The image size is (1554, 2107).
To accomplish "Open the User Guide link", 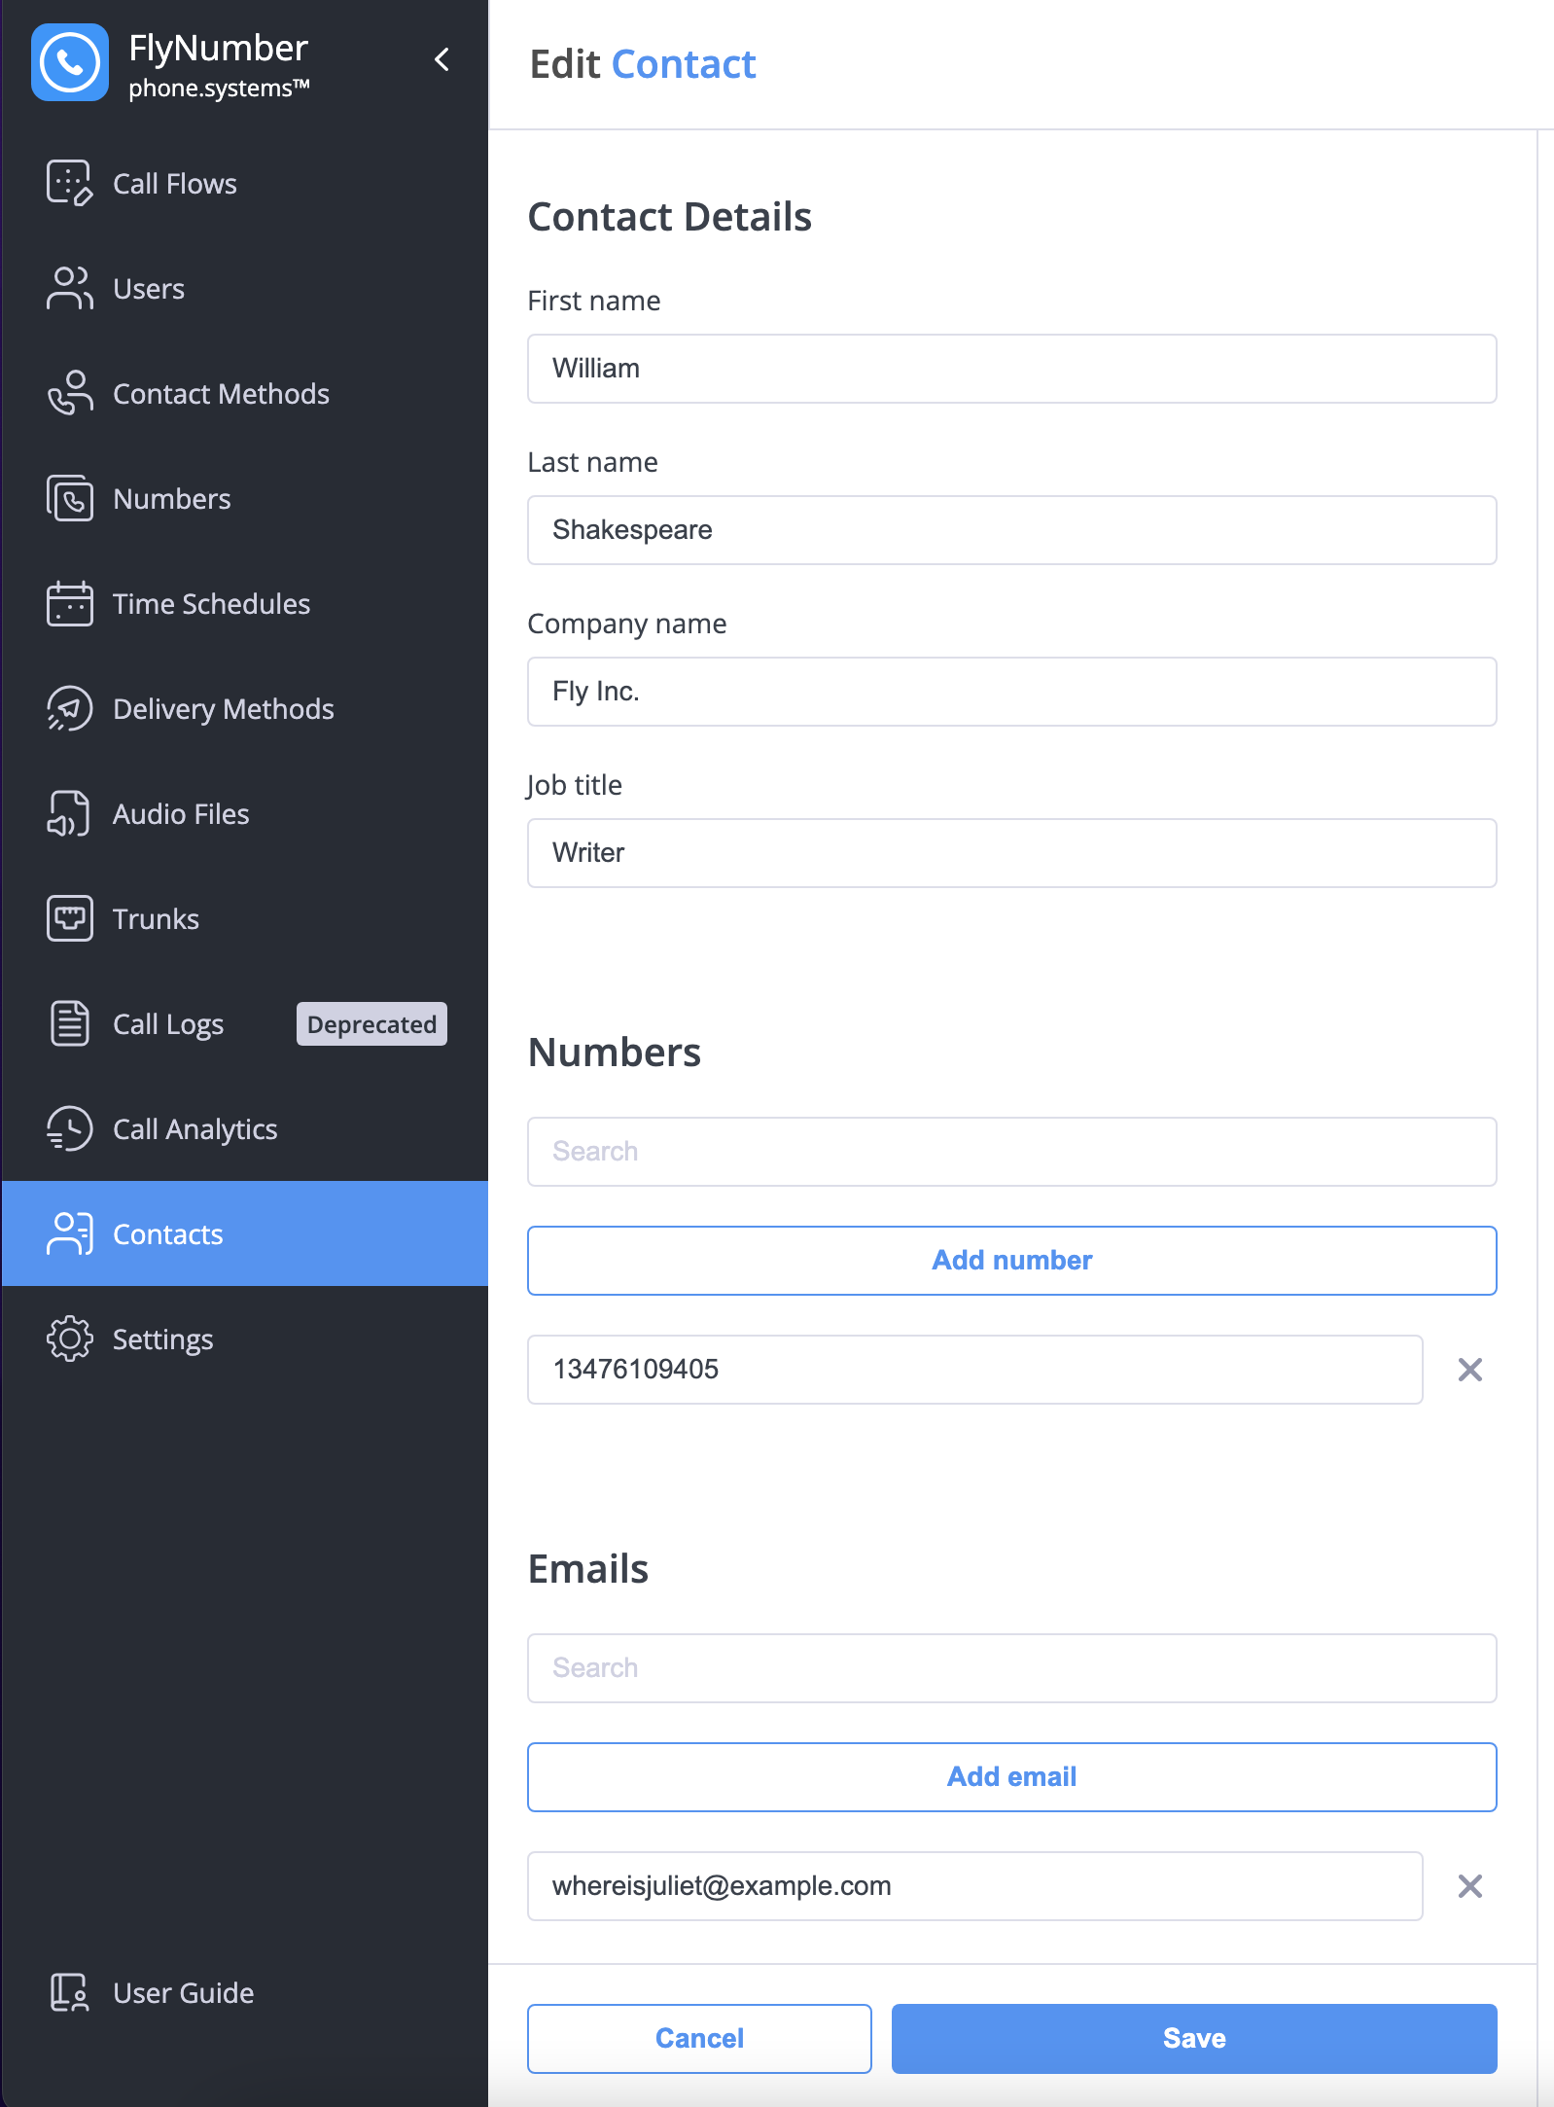I will 183,1993.
